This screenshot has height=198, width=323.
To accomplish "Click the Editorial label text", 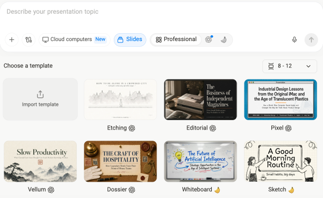I will (197, 128).
